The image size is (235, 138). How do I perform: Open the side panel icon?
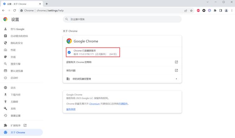click(x=221, y=10)
